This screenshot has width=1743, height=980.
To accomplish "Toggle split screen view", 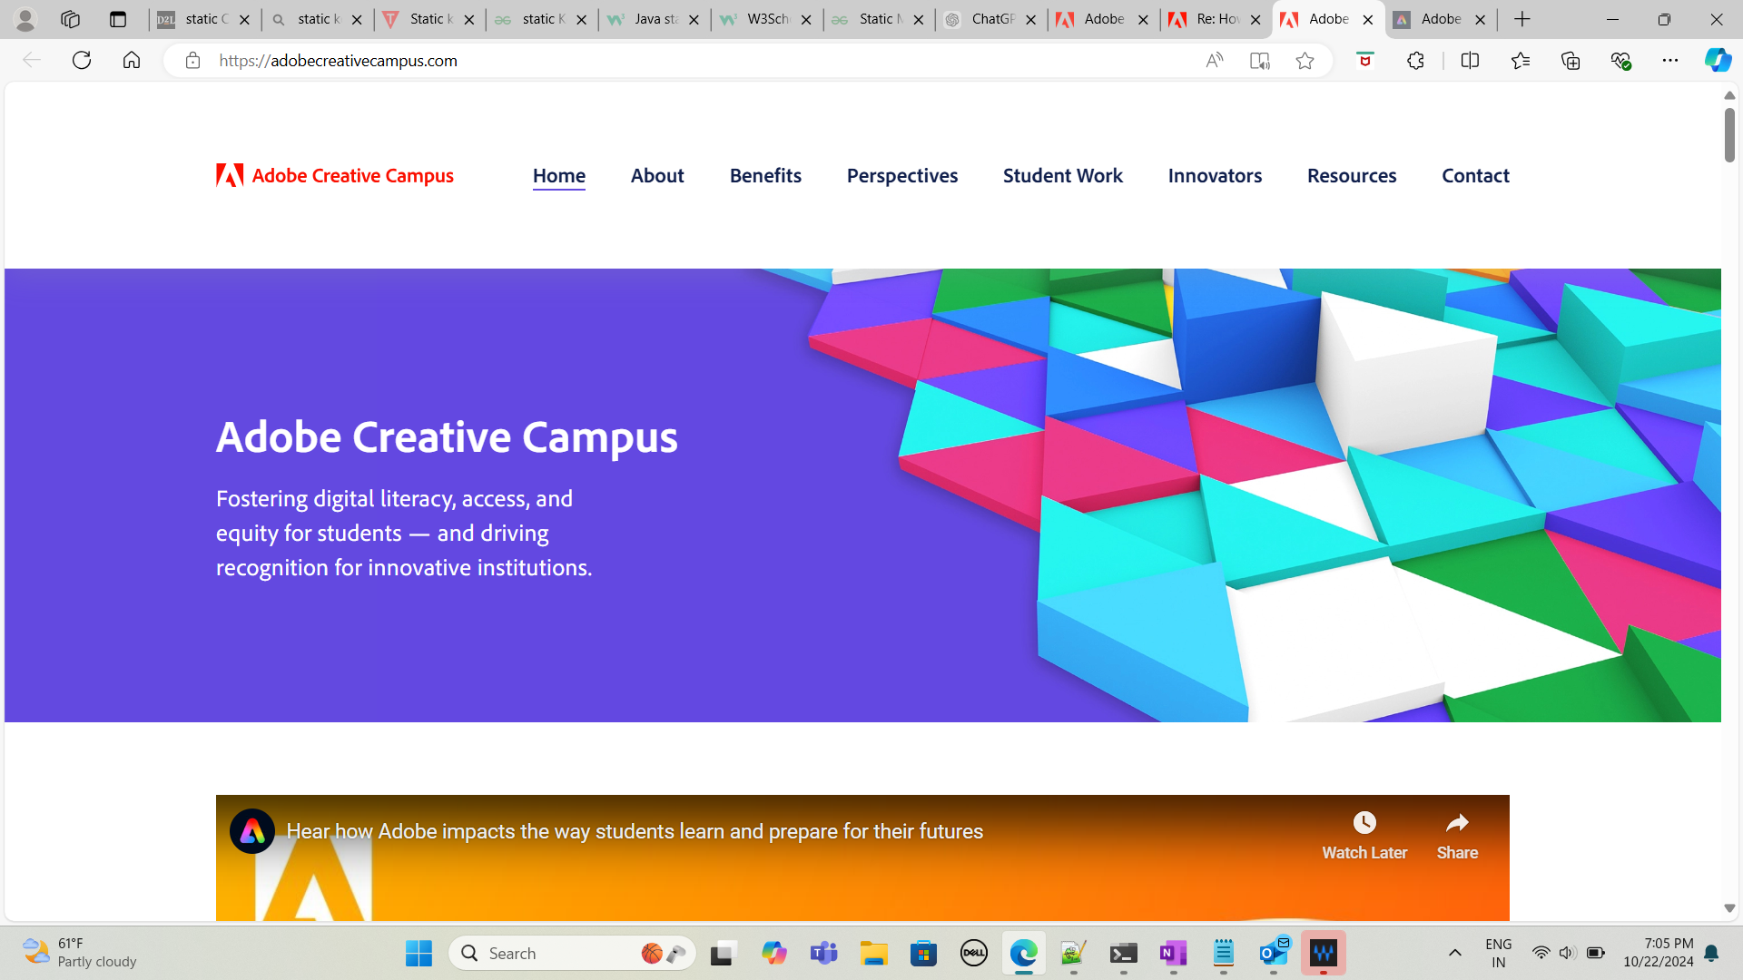I will coord(1471,61).
